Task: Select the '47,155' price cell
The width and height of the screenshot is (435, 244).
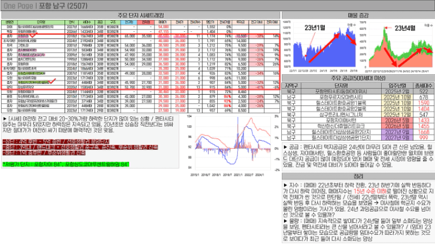Action: [163, 31]
